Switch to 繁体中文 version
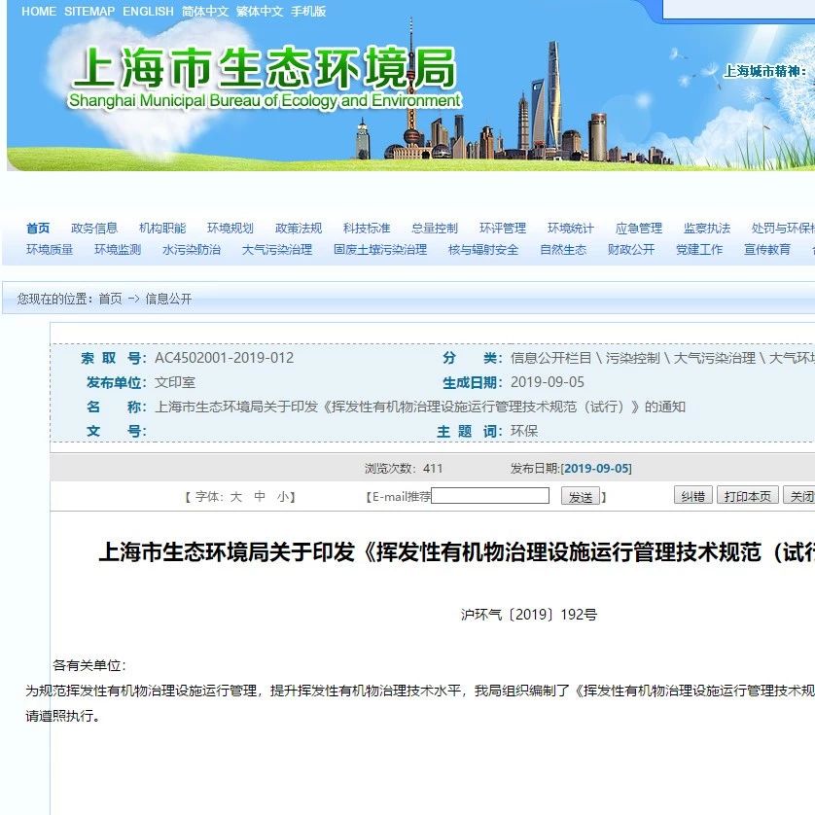 pos(260,11)
